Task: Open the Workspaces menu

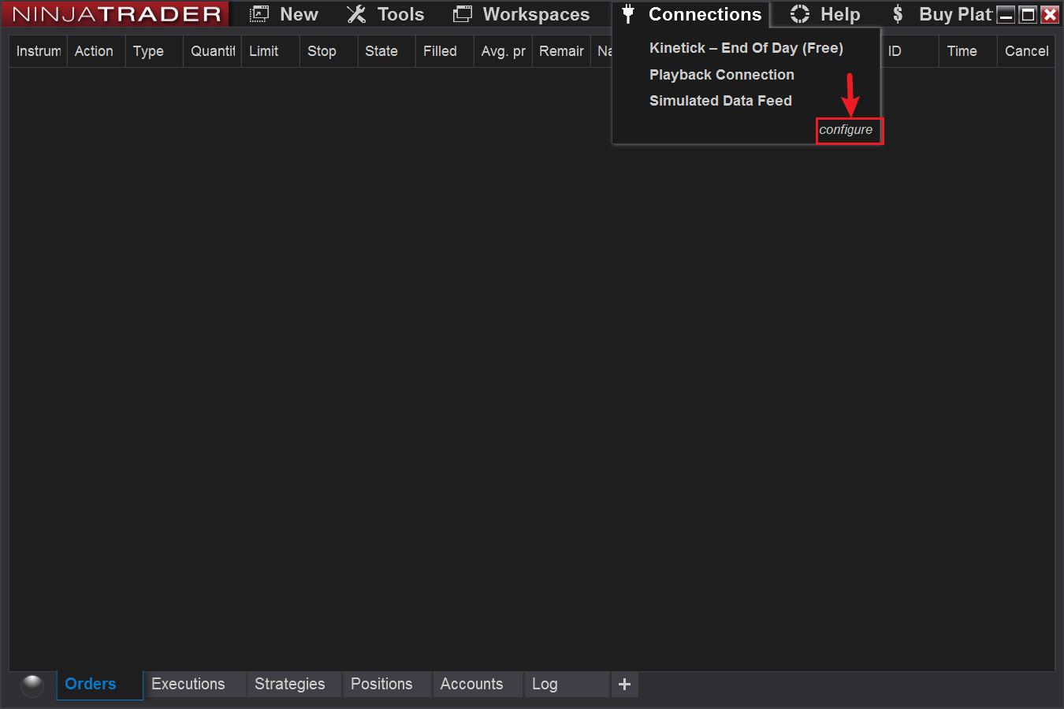Action: [x=521, y=14]
